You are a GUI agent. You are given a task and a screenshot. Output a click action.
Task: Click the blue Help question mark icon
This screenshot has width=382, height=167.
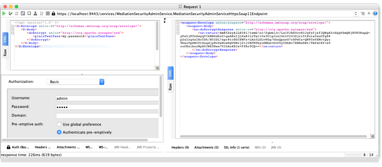[375, 13]
